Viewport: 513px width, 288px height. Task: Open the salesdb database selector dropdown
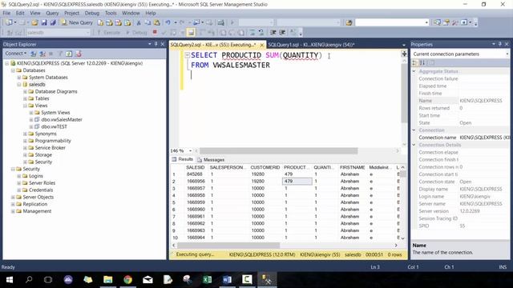tap(87, 32)
